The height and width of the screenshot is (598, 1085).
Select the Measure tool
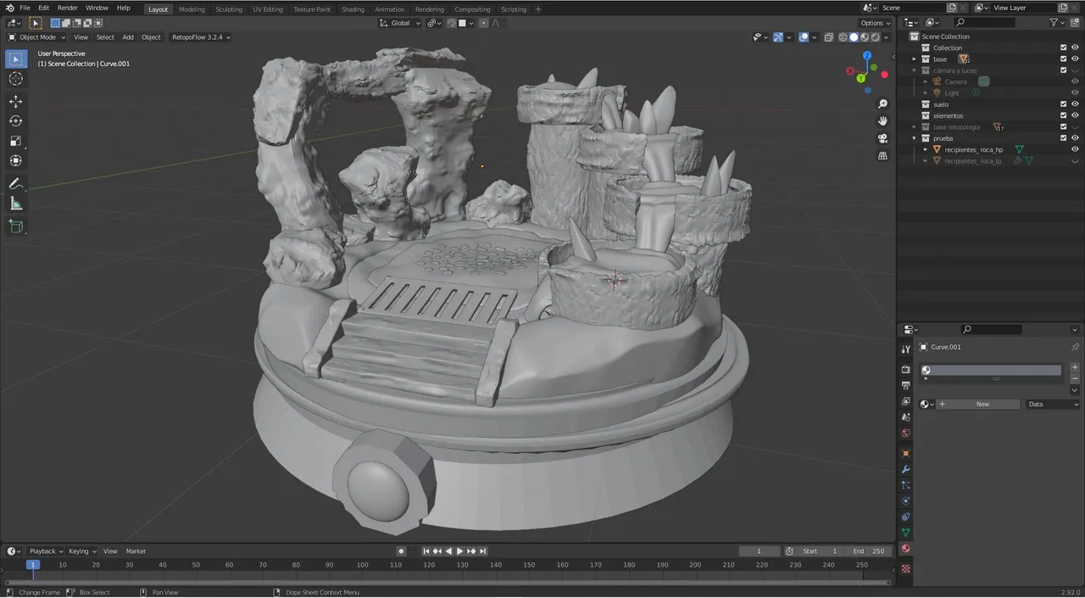(16, 204)
